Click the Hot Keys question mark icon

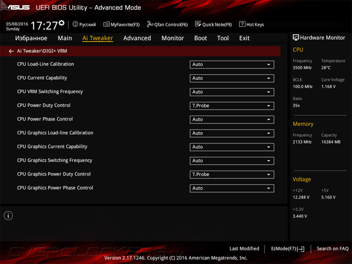[x=242, y=24]
